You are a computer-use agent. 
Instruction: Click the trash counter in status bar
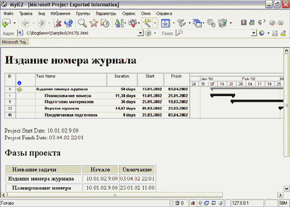coord(179,203)
